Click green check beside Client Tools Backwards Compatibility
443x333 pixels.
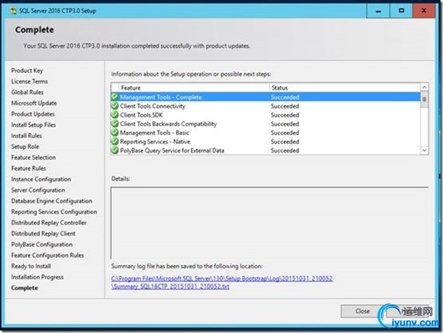114,124
